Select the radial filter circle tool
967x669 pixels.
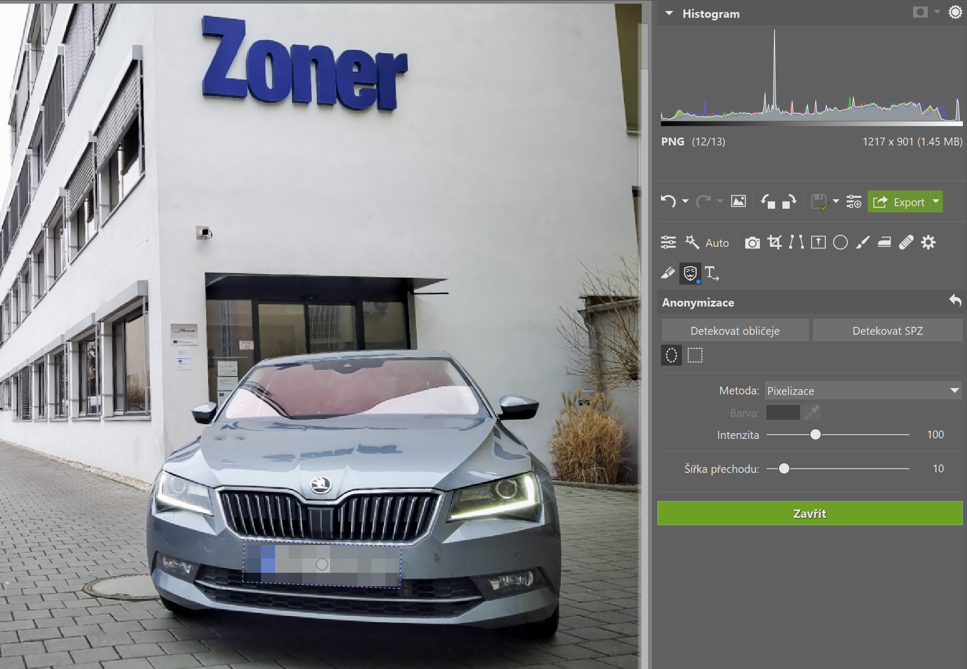click(x=840, y=242)
